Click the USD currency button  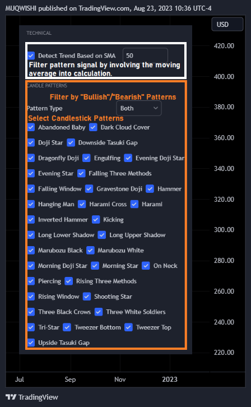point(227,25)
